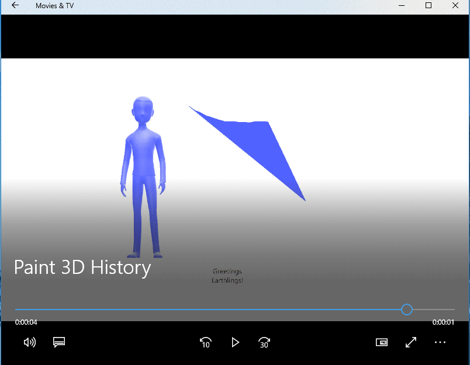Click the Movies & TV window title
Viewport: 470px width, 365px height.
click(x=54, y=6)
